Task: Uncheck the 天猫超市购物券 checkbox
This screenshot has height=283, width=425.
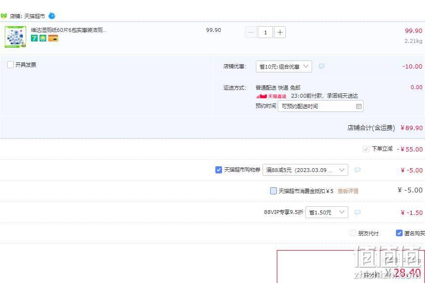Action: pos(219,170)
